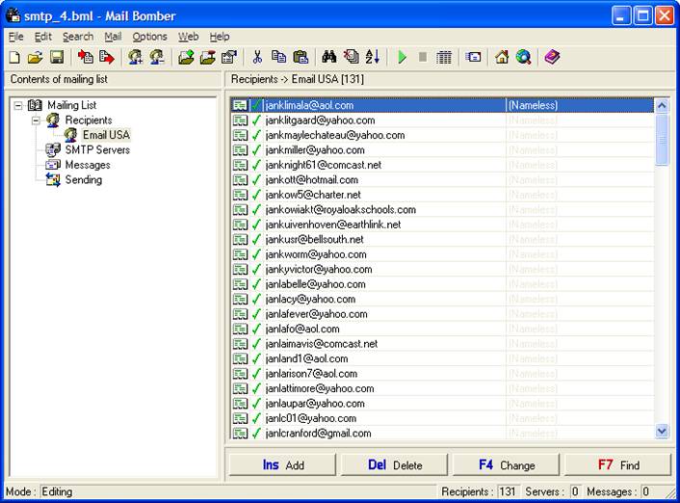This screenshot has width=680, height=503.
Task: Toggle check mark for janlc01@yahoo.com
Action: coord(257,418)
